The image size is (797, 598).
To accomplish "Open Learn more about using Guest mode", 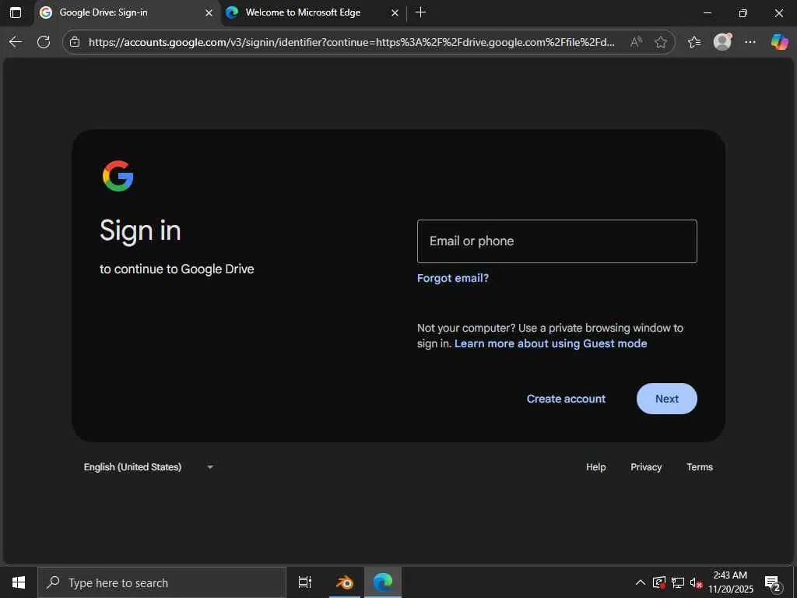I will (x=550, y=343).
